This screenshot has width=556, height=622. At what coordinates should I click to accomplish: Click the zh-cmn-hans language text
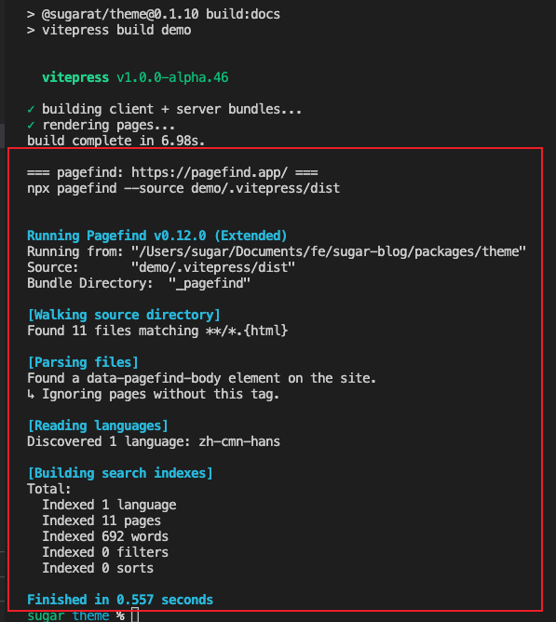(239, 441)
